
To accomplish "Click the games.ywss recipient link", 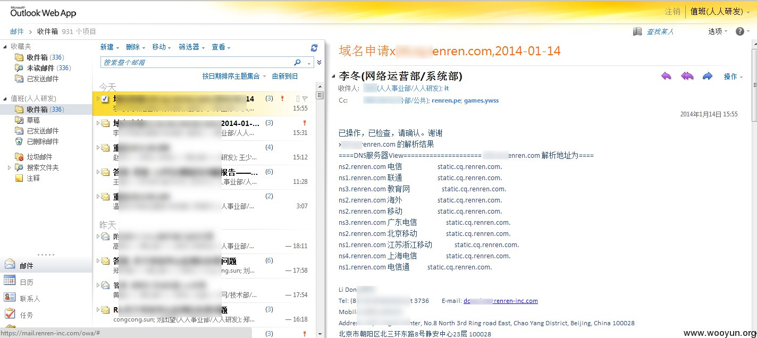I will coord(481,100).
